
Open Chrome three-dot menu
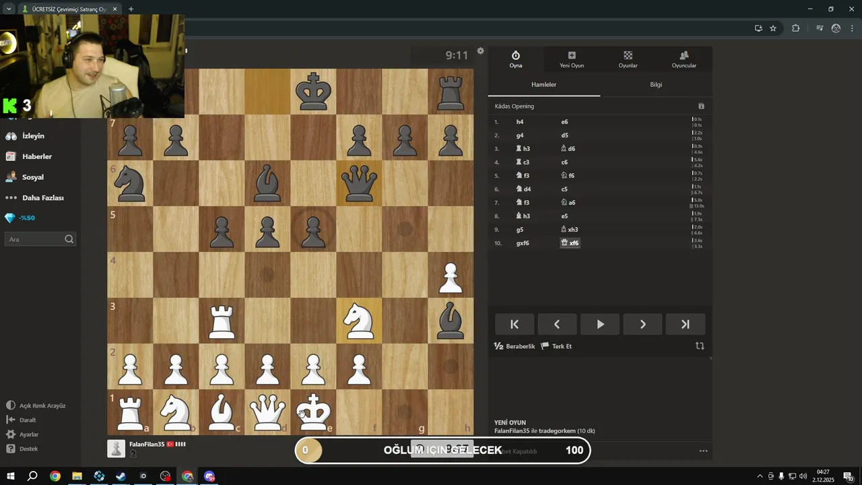click(x=851, y=28)
